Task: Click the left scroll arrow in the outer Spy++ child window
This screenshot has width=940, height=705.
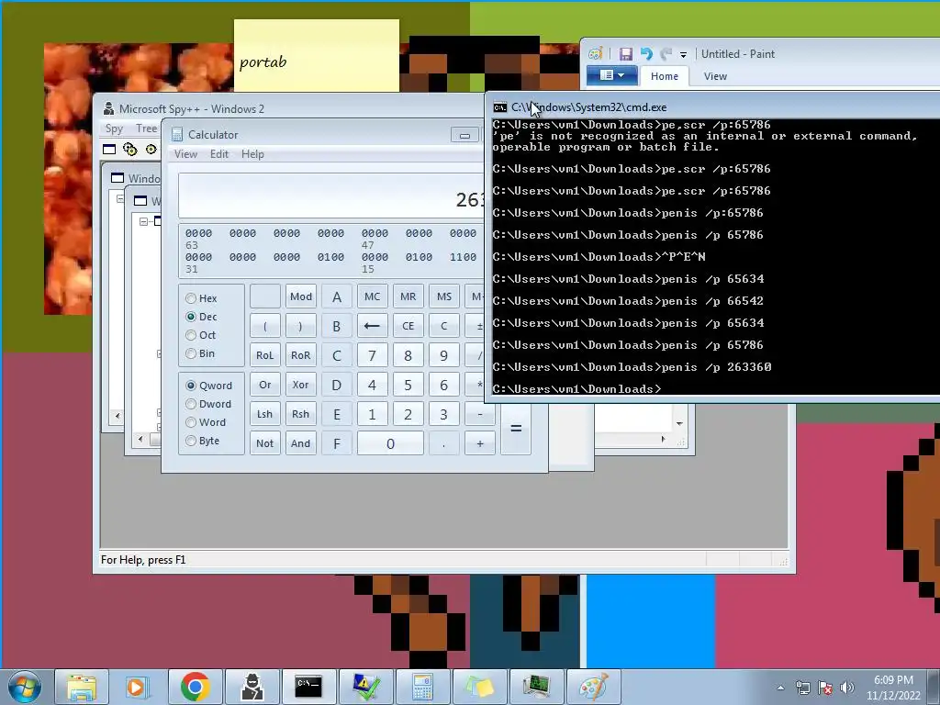Action: (x=117, y=415)
